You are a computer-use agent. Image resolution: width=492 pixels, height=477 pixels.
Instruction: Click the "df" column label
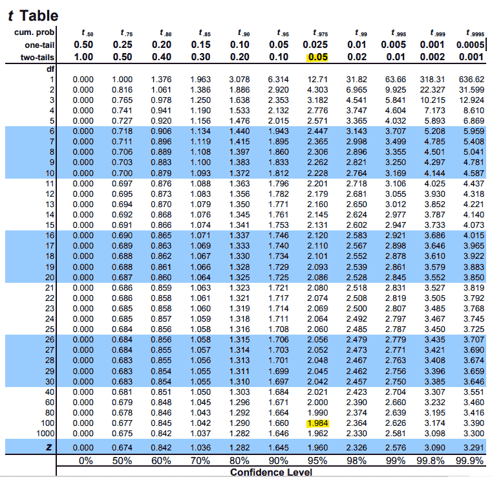tap(50, 69)
